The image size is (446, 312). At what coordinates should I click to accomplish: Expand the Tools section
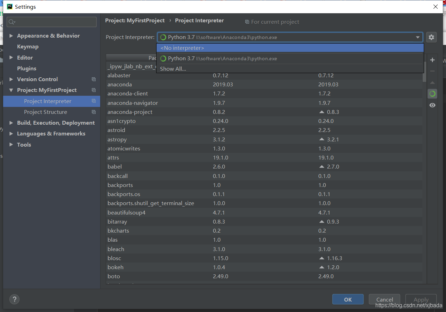(11, 145)
